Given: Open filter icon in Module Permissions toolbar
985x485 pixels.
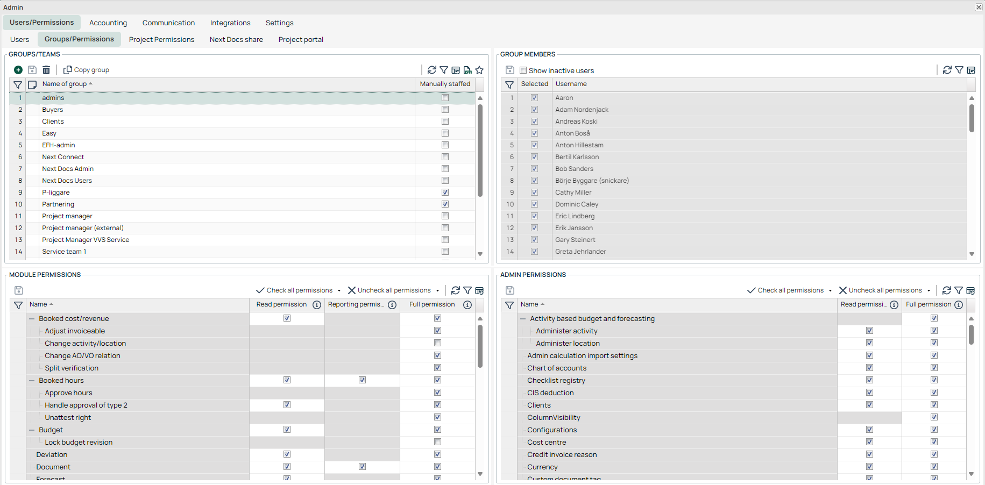Looking at the screenshot, I should pyautogui.click(x=467, y=290).
